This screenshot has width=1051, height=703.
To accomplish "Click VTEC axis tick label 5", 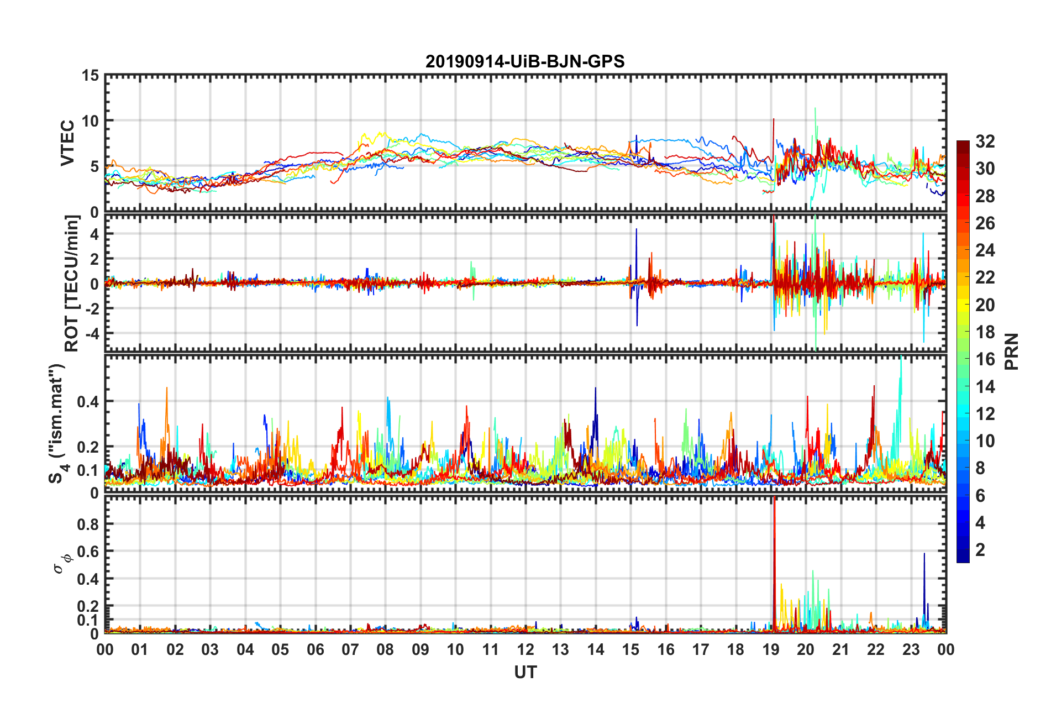I will point(94,166).
